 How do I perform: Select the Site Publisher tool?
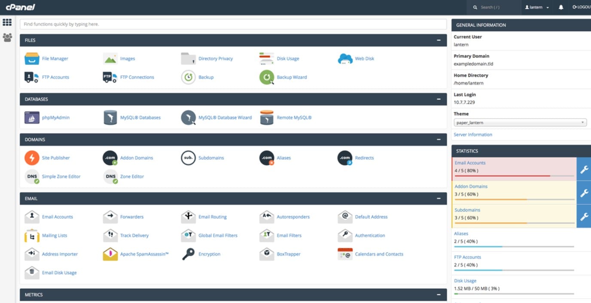pyautogui.click(x=55, y=158)
